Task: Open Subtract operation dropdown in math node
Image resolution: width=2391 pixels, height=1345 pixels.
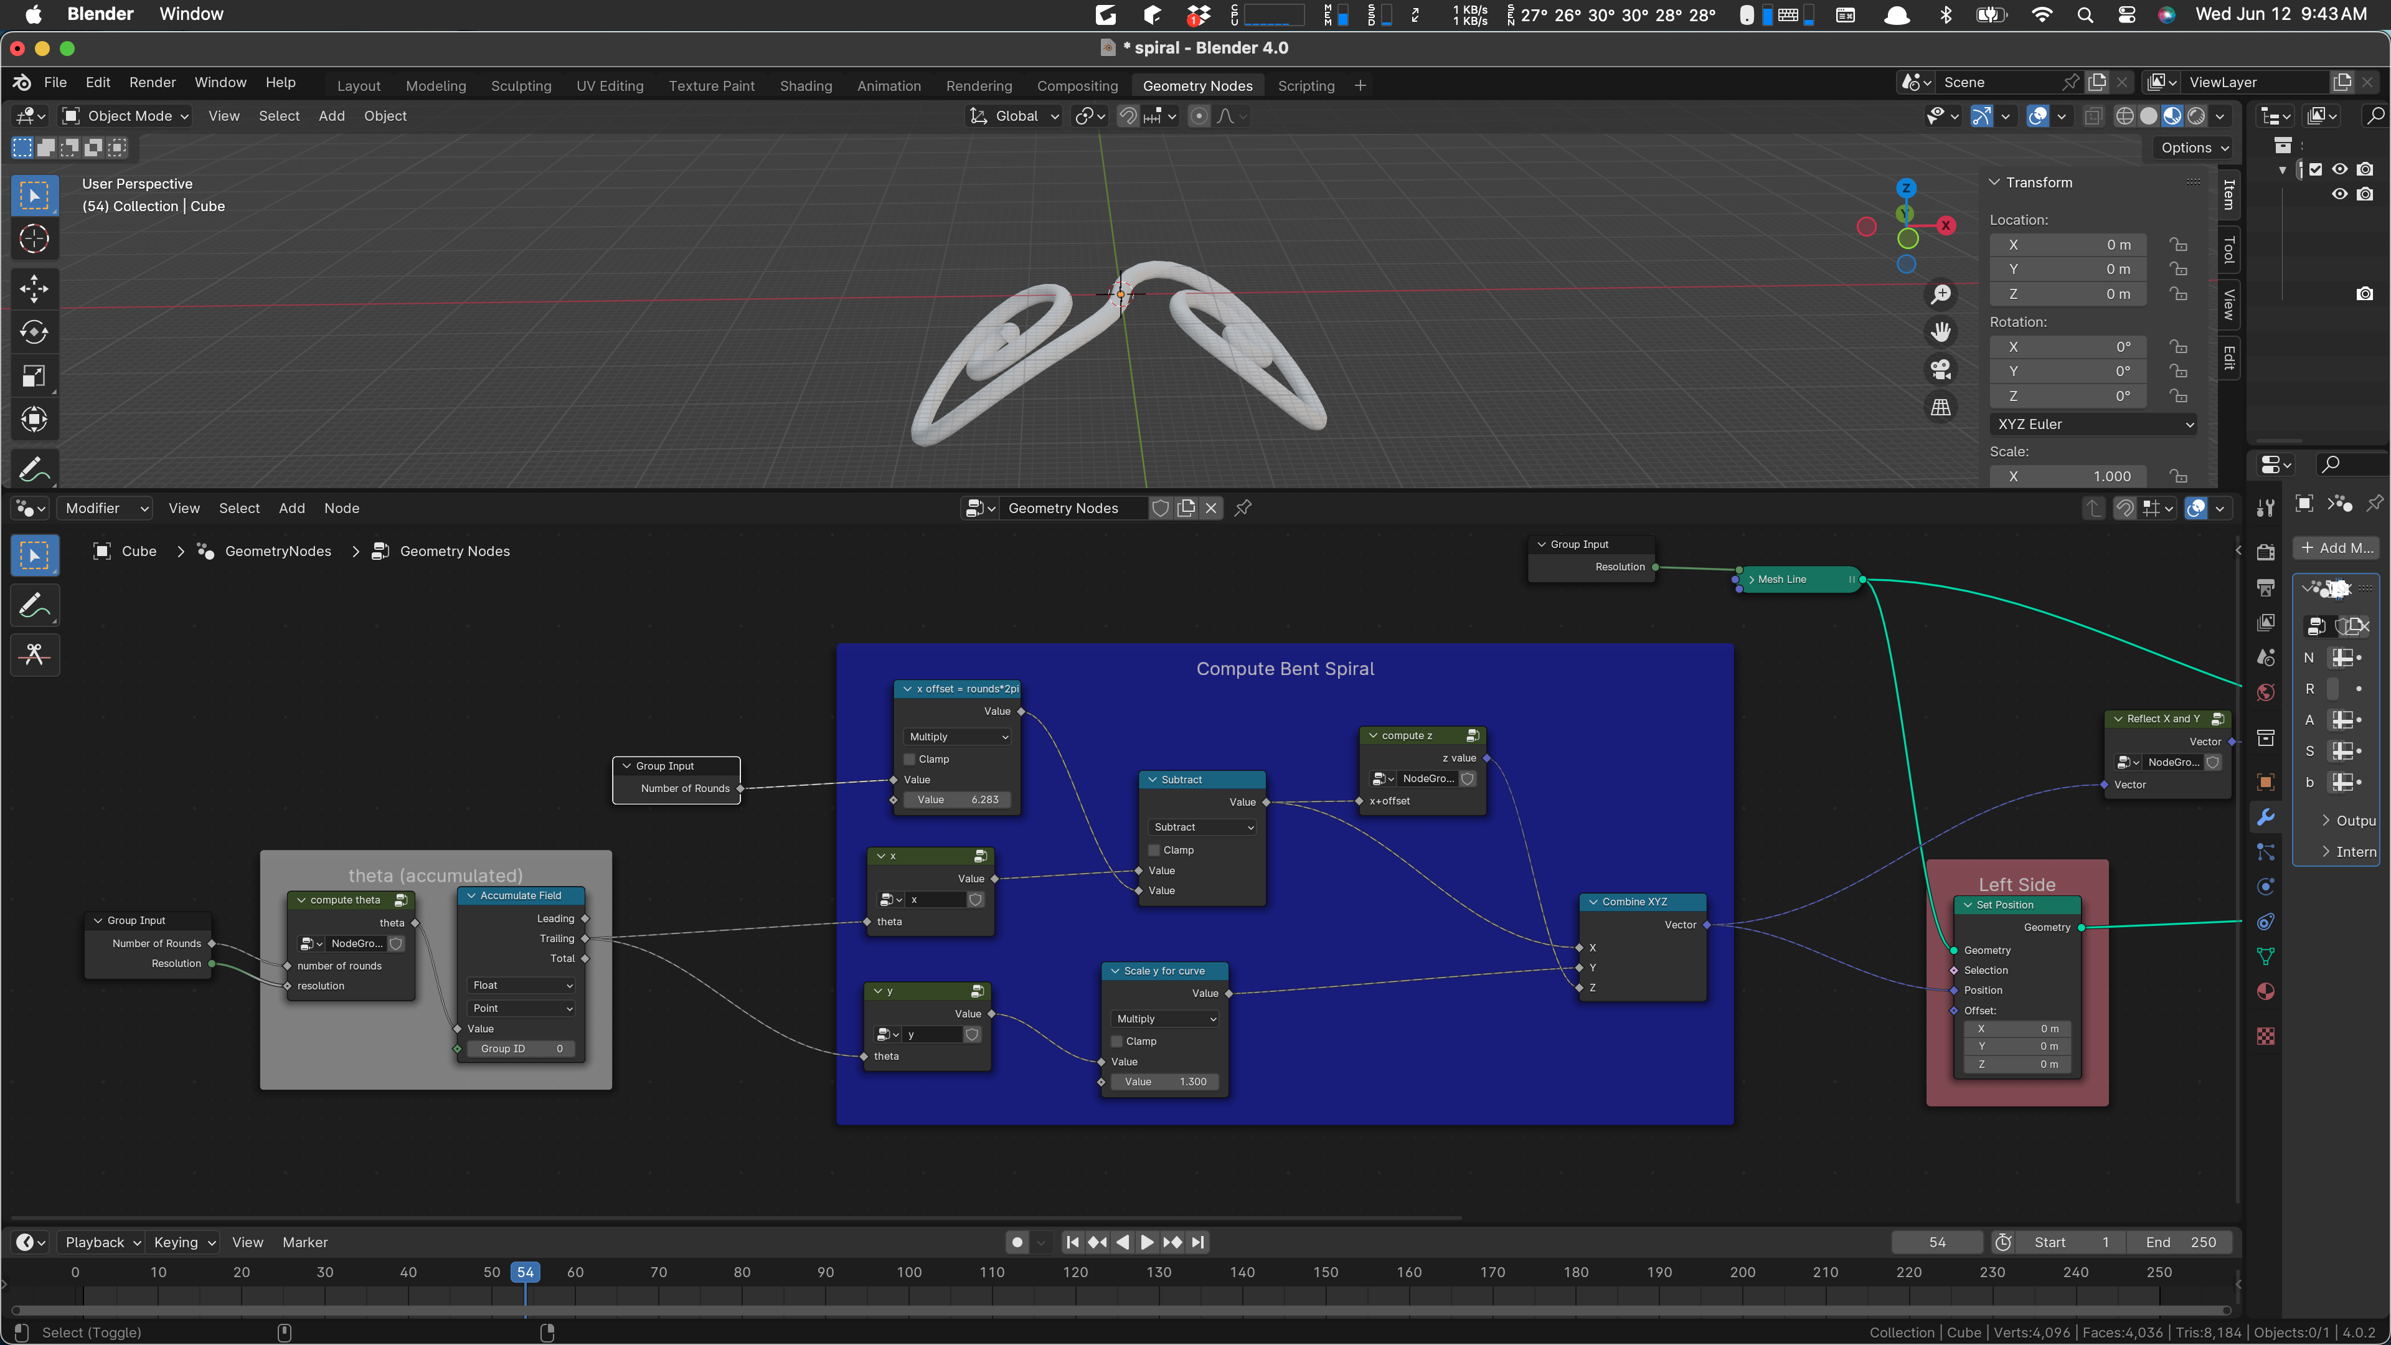Action: [x=1203, y=827]
